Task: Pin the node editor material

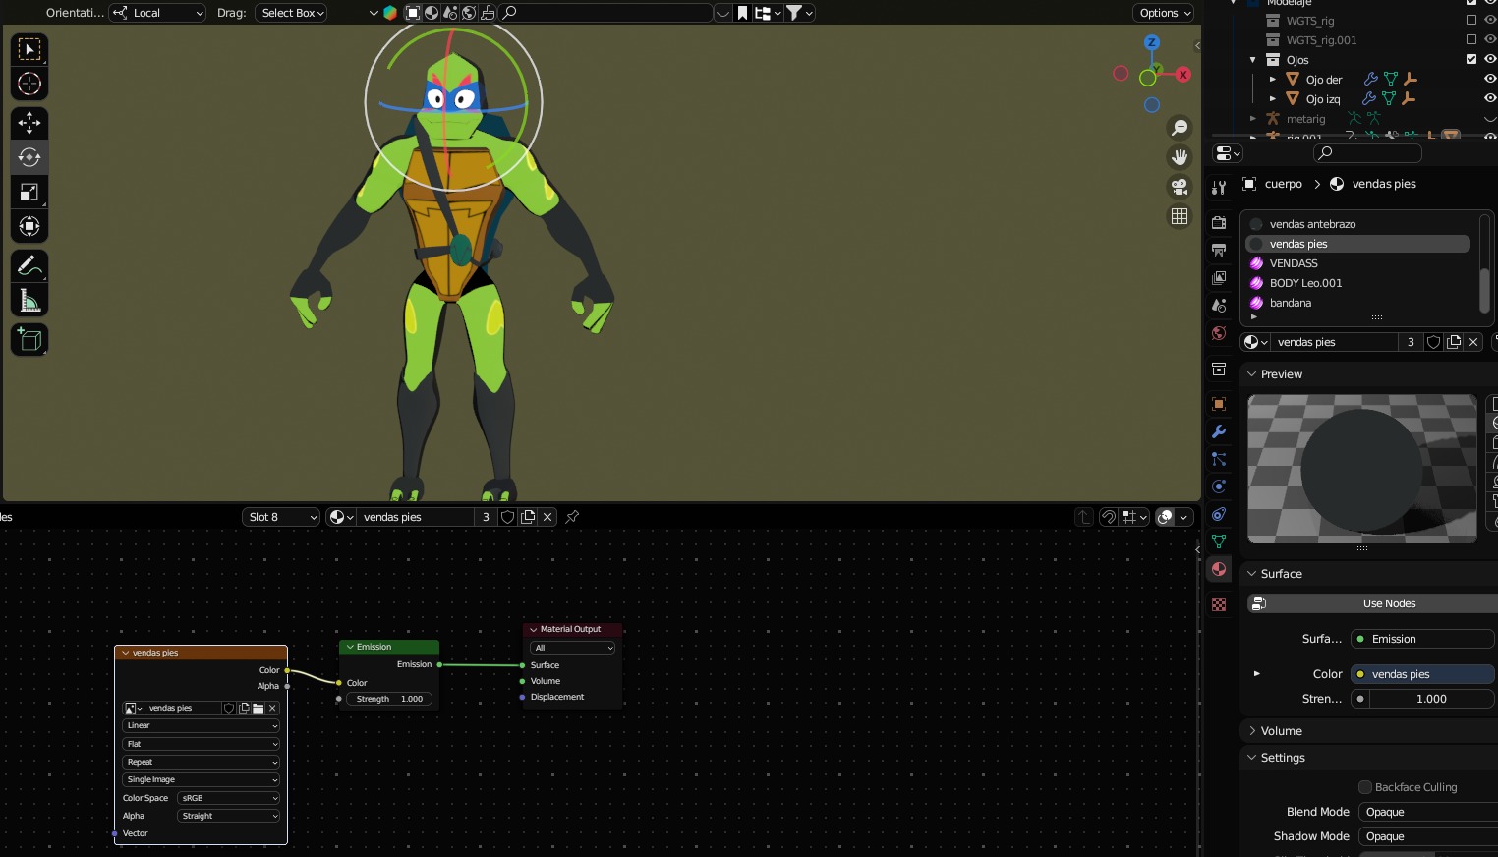Action: pyautogui.click(x=572, y=517)
